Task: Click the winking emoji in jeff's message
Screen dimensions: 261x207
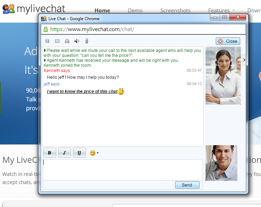Action: point(121,91)
